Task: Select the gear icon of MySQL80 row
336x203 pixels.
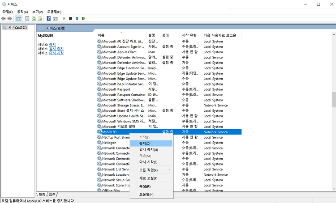Action: pyautogui.click(x=99, y=132)
